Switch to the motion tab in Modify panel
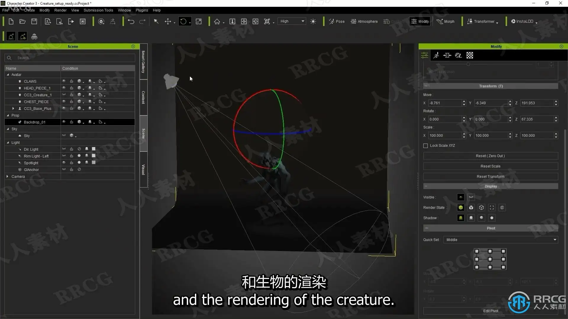The width and height of the screenshot is (568, 319). pos(436,55)
